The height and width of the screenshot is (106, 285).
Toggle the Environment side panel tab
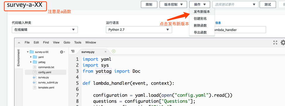(18, 58)
